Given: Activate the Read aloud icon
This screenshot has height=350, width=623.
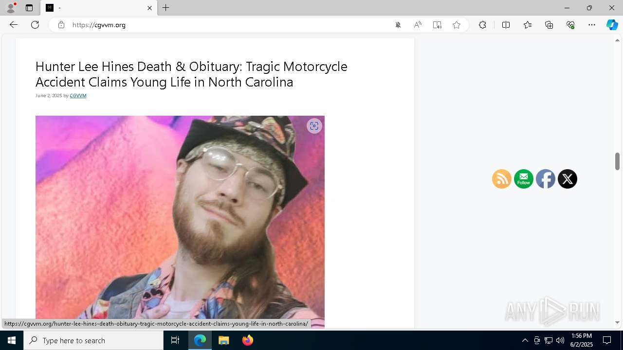Looking at the screenshot, I should (418, 25).
